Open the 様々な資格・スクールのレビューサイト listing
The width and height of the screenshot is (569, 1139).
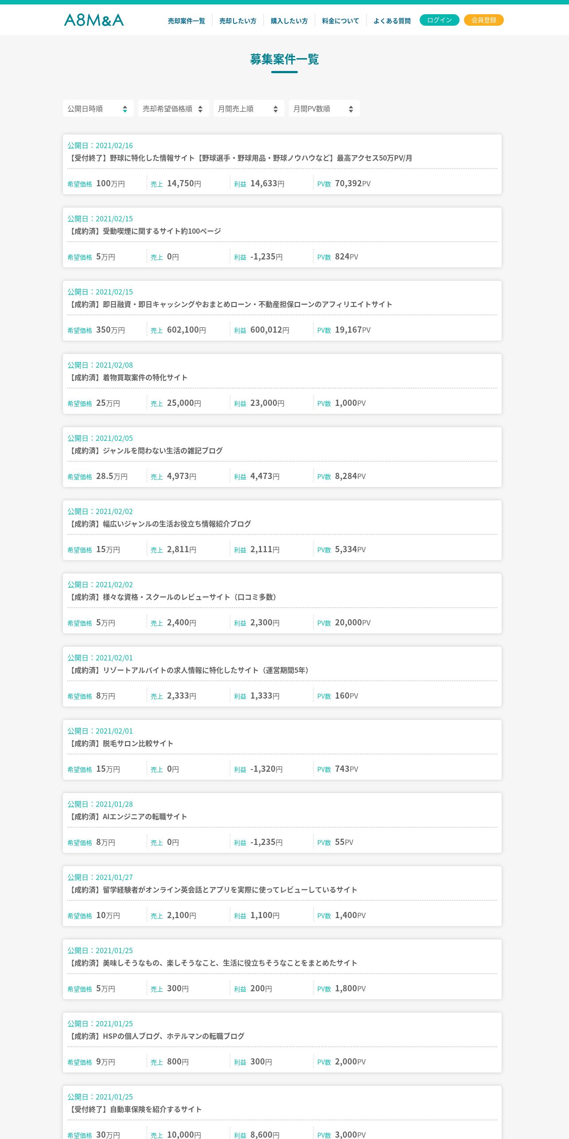coord(282,603)
